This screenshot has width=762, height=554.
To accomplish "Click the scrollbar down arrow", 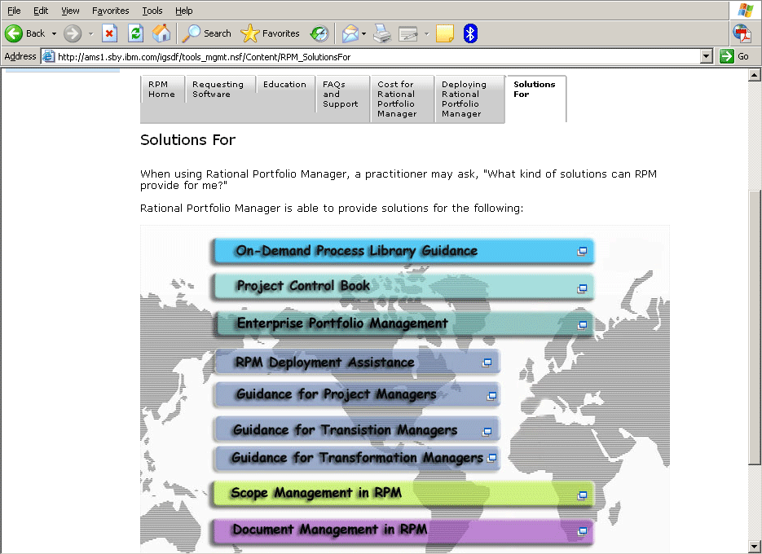I will click(755, 546).
